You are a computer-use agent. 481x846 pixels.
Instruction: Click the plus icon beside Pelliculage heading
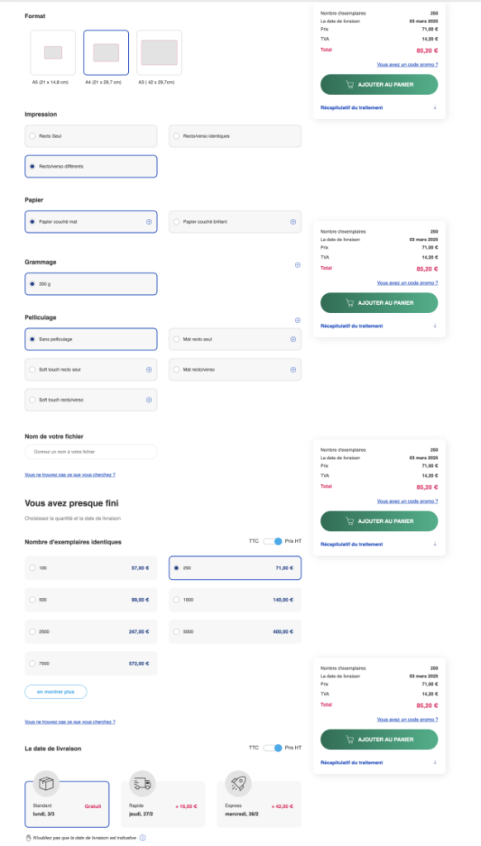298,321
